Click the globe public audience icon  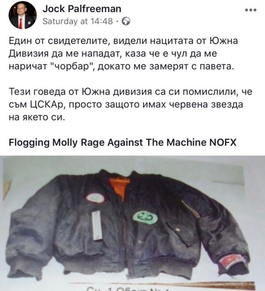(126, 21)
